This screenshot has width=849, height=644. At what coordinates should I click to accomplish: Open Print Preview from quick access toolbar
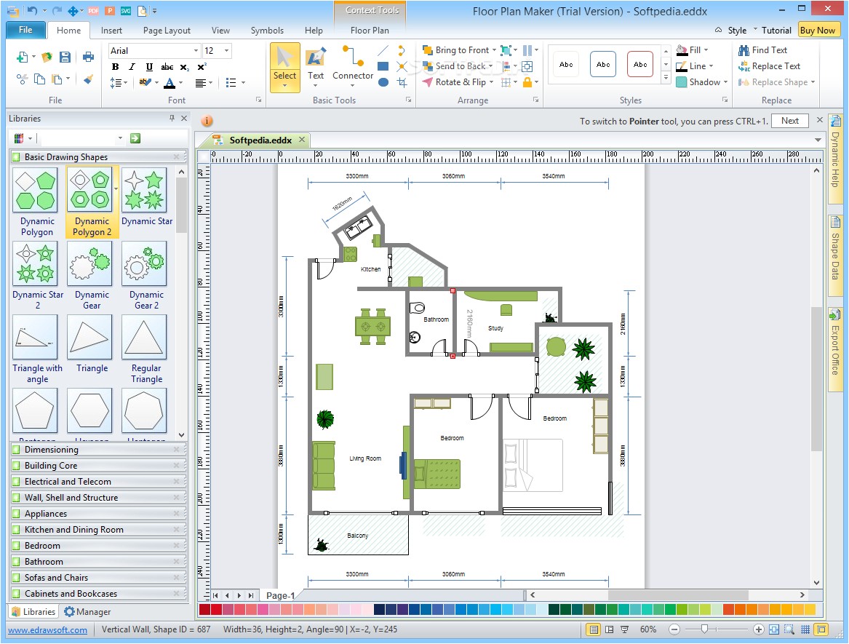click(143, 10)
